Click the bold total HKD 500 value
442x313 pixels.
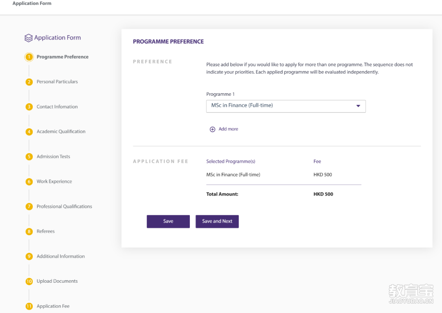[323, 194]
